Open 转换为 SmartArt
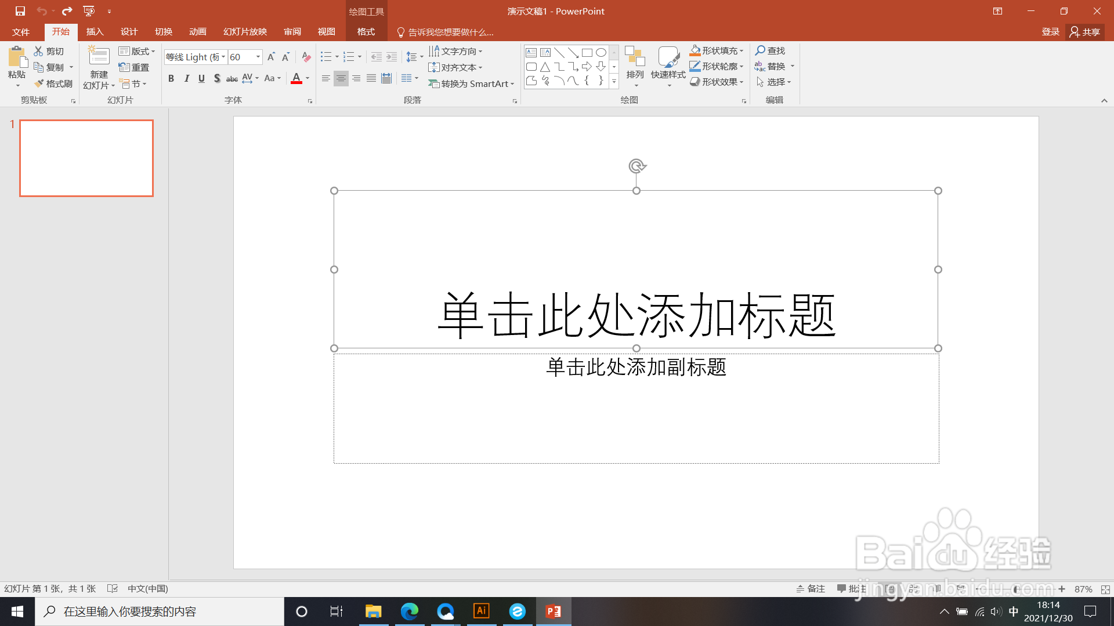 pos(471,83)
